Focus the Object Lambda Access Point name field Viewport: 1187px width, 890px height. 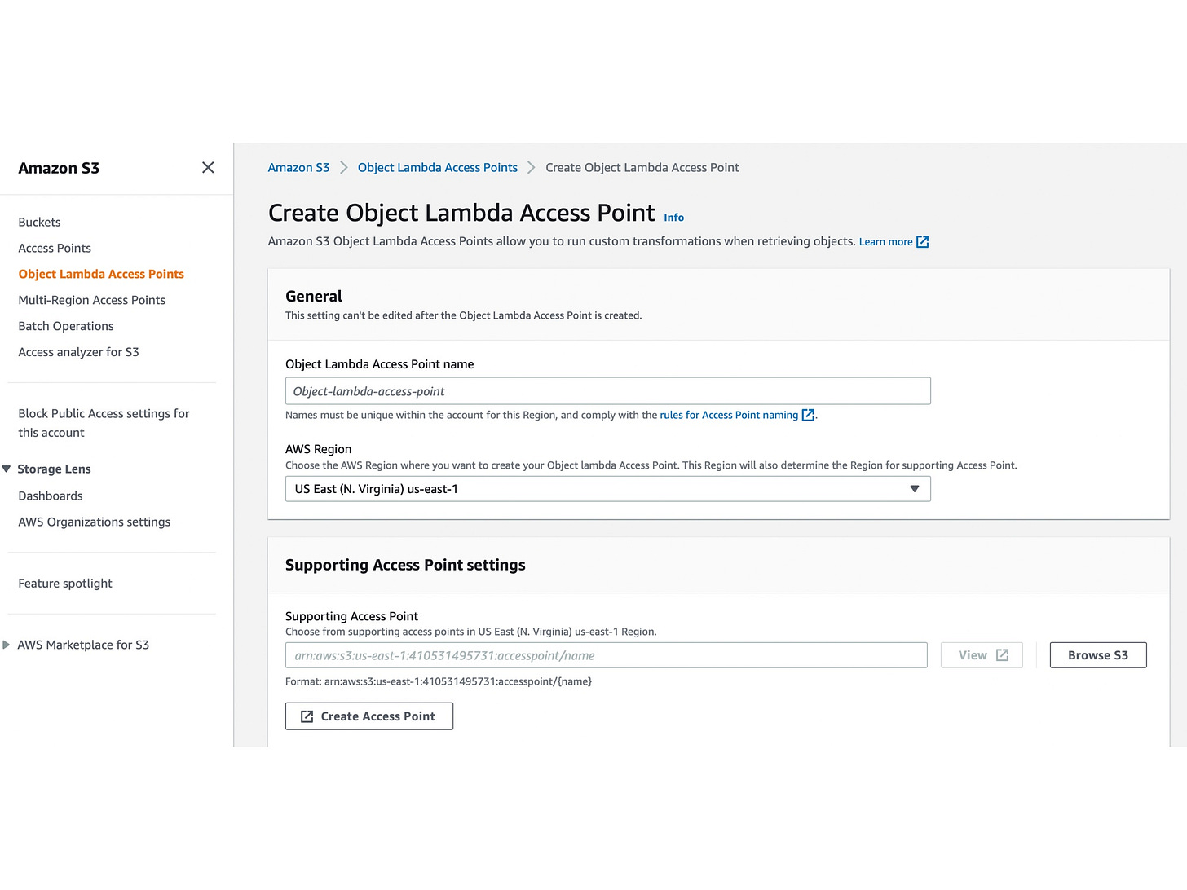607,391
